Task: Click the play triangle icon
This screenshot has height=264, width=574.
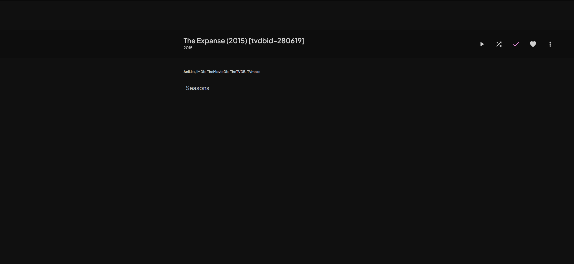Action: [482, 44]
